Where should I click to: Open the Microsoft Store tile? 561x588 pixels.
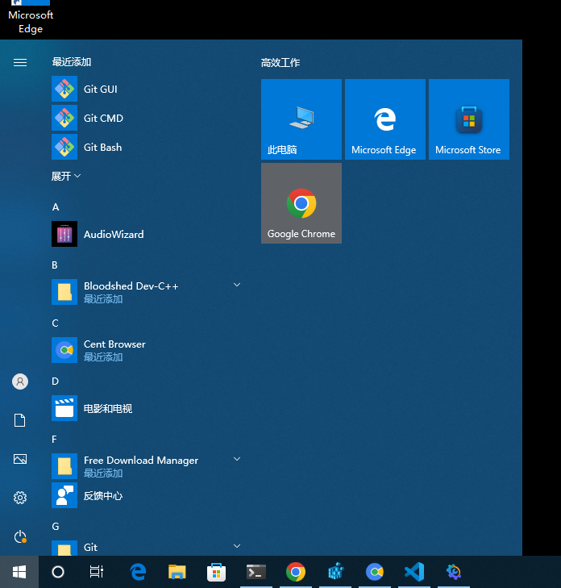pos(469,119)
